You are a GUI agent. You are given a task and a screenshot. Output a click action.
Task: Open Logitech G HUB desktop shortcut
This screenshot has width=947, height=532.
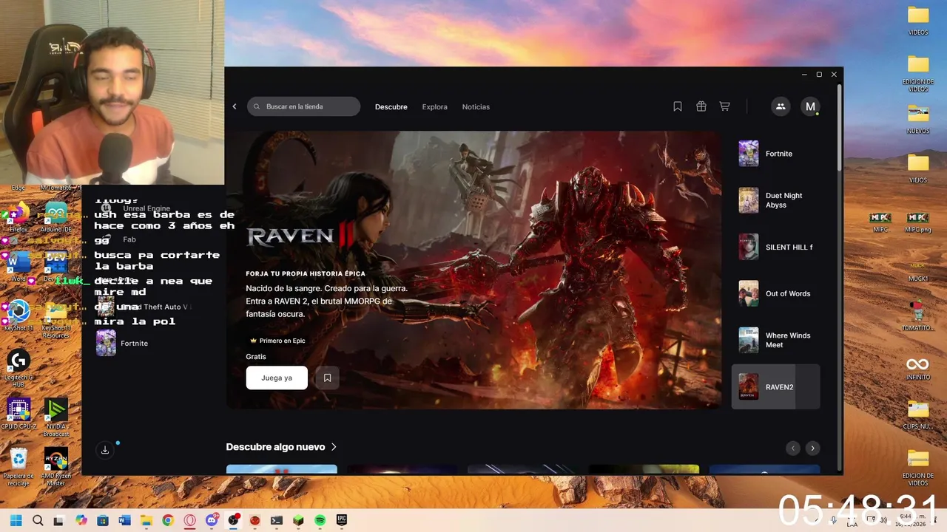click(x=18, y=367)
